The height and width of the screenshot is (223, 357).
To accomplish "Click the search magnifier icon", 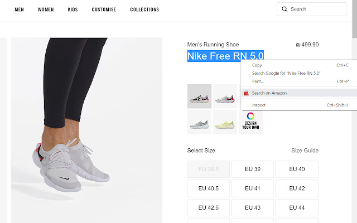I will (x=284, y=9).
